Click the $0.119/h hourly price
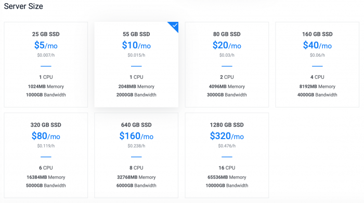 click(x=46, y=146)
